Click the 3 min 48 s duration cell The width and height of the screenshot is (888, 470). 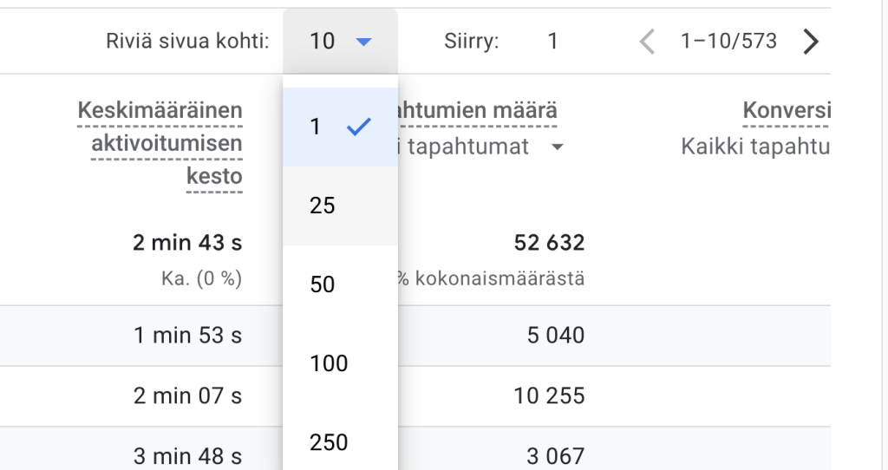pos(187,456)
